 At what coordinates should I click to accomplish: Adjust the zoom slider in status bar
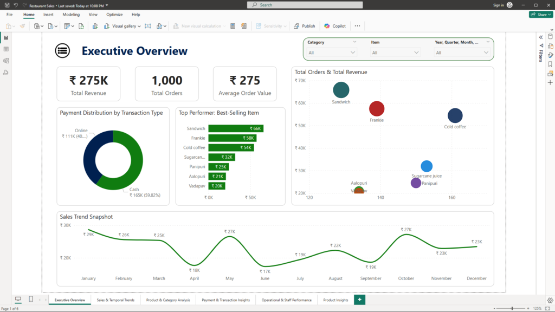[x=512, y=308]
